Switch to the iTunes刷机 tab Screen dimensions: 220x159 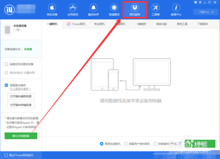(76, 24)
